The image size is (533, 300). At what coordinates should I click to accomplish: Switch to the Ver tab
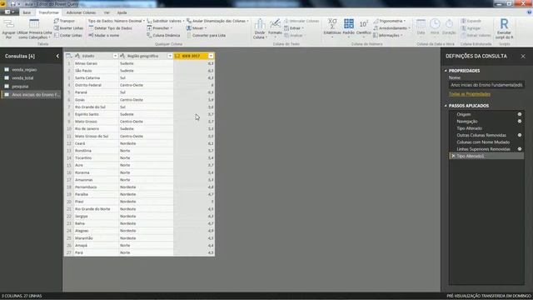pos(107,12)
